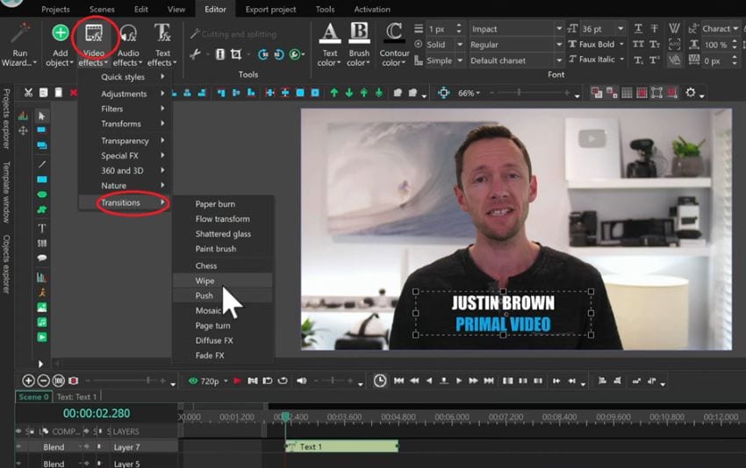Open the Scenes menu

(x=102, y=9)
